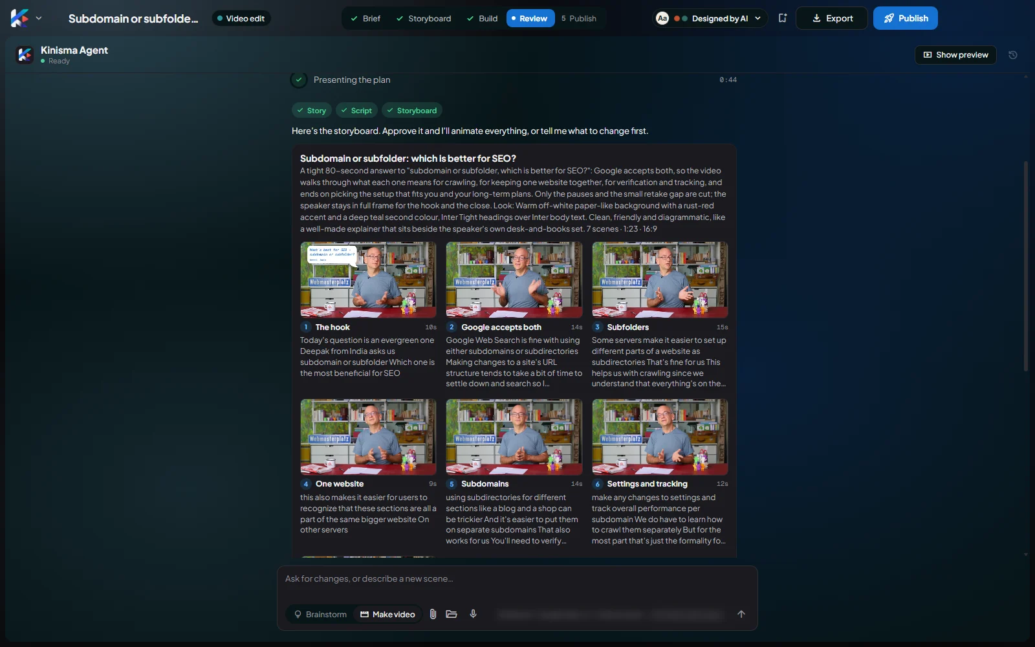Open the Storyboard chip below the plan
This screenshot has height=647, width=1035.
click(412, 111)
